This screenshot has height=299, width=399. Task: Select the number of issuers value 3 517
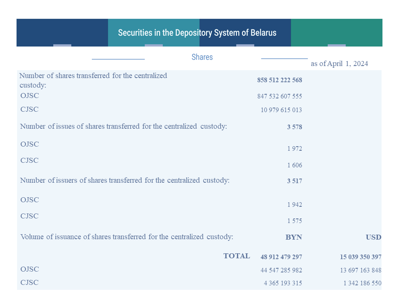pyautogui.click(x=294, y=181)
